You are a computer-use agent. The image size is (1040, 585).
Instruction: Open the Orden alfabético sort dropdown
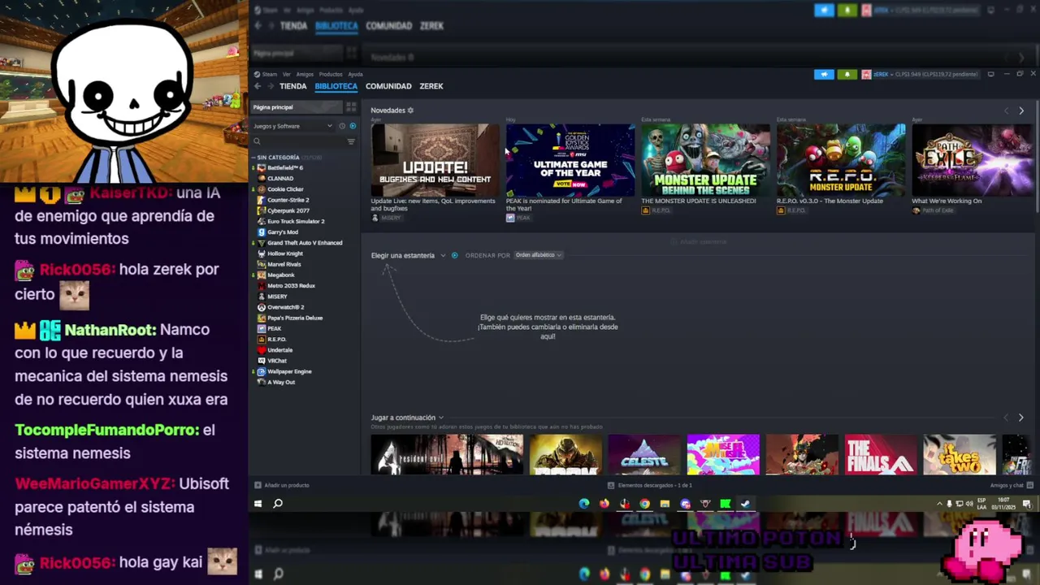pos(539,255)
